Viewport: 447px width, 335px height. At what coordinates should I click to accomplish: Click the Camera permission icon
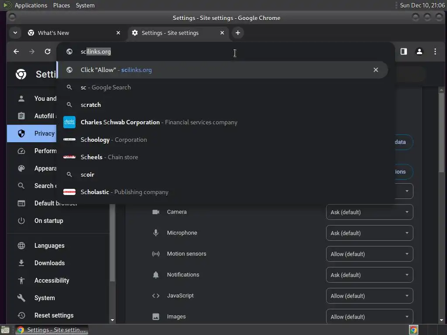(156, 212)
